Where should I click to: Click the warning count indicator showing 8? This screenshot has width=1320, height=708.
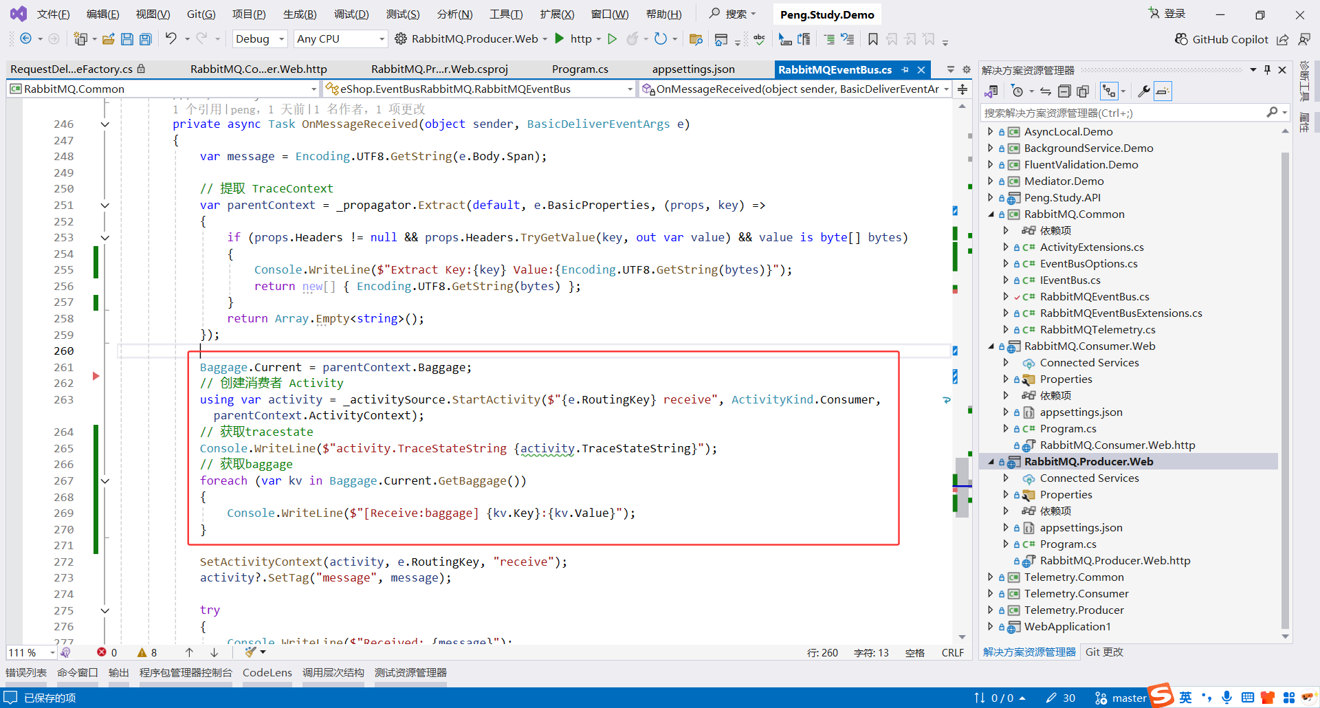click(x=147, y=652)
